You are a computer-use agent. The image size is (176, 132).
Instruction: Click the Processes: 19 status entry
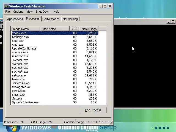pyautogui.click(x=17, y=122)
